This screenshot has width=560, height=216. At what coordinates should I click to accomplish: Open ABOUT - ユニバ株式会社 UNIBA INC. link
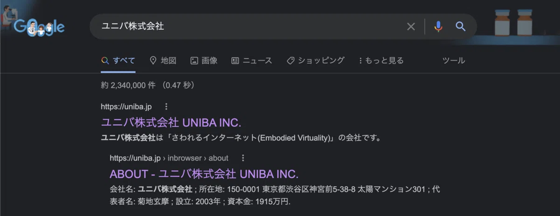(x=204, y=174)
